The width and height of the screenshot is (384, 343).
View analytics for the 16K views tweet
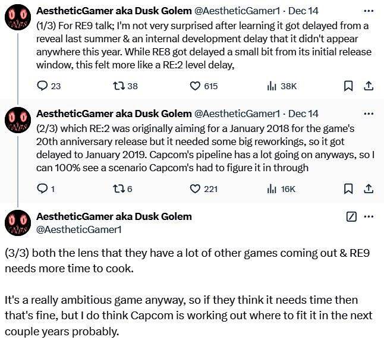(272, 189)
